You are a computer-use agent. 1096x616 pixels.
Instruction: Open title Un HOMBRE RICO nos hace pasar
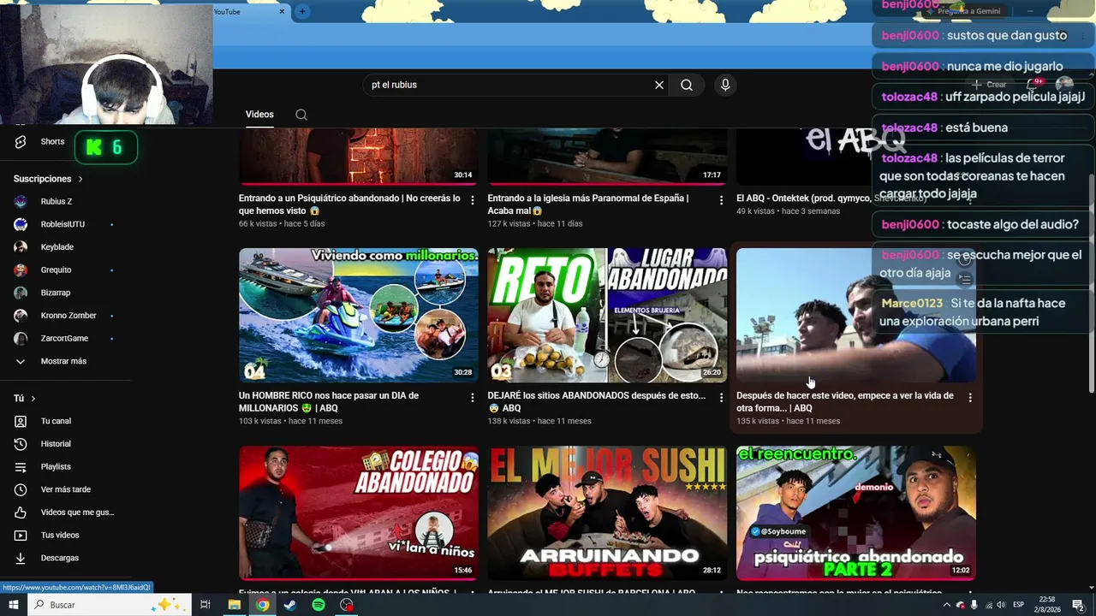coord(329,402)
